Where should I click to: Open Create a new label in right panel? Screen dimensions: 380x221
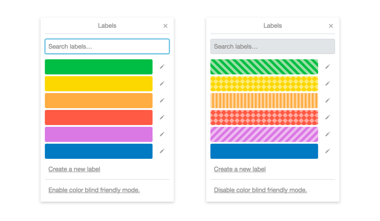coord(240,169)
